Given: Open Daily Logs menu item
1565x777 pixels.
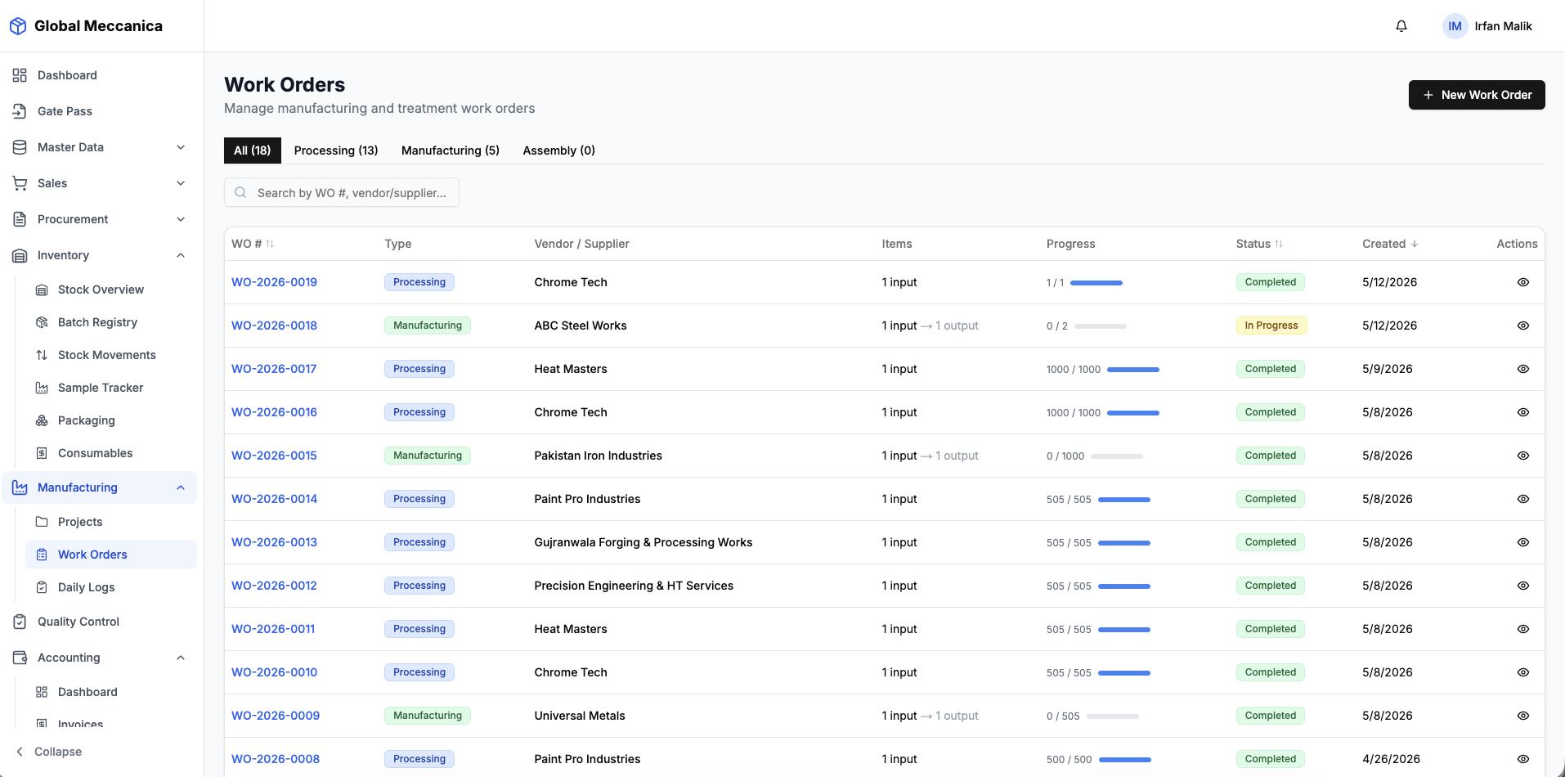Looking at the screenshot, I should pyautogui.click(x=111, y=587).
